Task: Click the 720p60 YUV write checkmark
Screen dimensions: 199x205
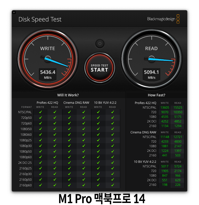Action: 98,123
